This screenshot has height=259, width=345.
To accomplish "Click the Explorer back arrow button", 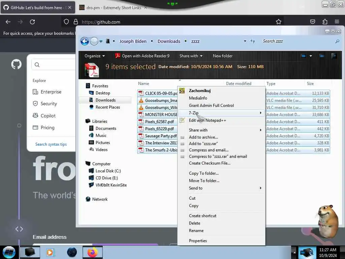I will 85,41.
